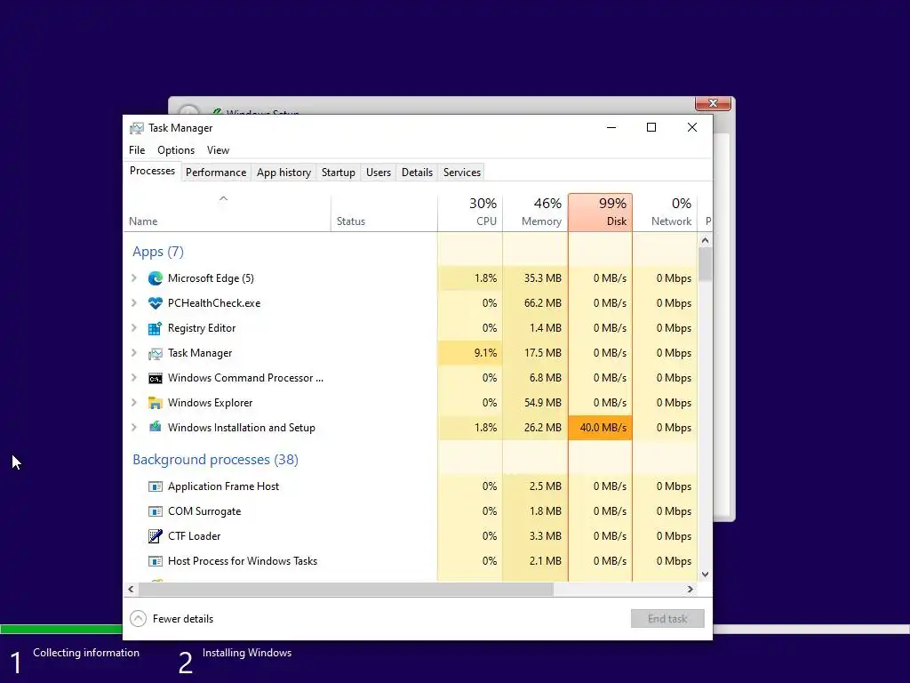Switch to the Users tab
This screenshot has width=910, height=683.
click(379, 173)
